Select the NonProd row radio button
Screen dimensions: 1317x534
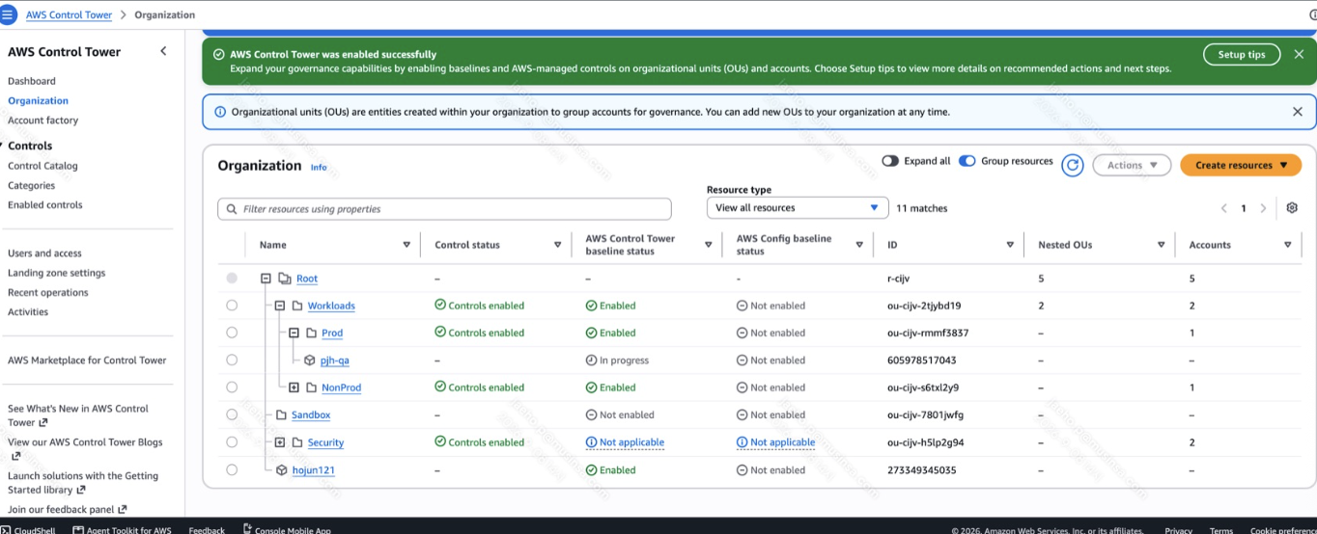click(232, 387)
